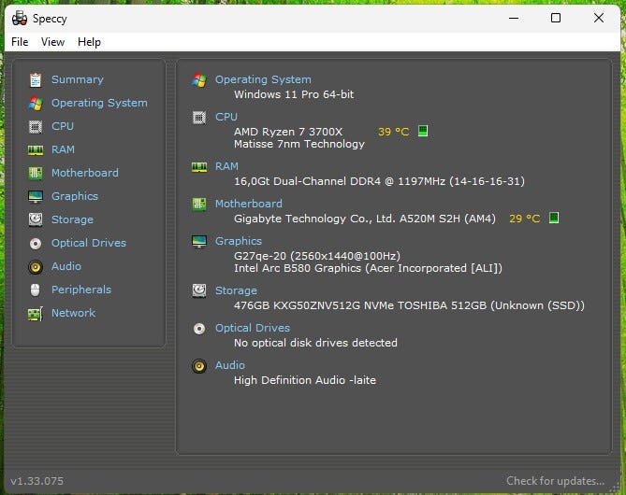Viewport: 626px width, 495px height.
Task: Click the 16,0Gt Dual-Channel DDR4 text
Action: click(x=379, y=181)
